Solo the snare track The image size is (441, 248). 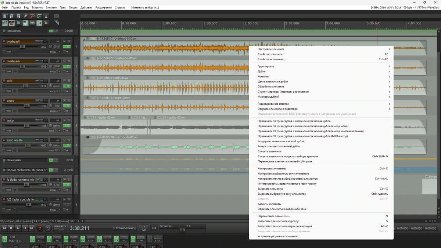[69, 101]
